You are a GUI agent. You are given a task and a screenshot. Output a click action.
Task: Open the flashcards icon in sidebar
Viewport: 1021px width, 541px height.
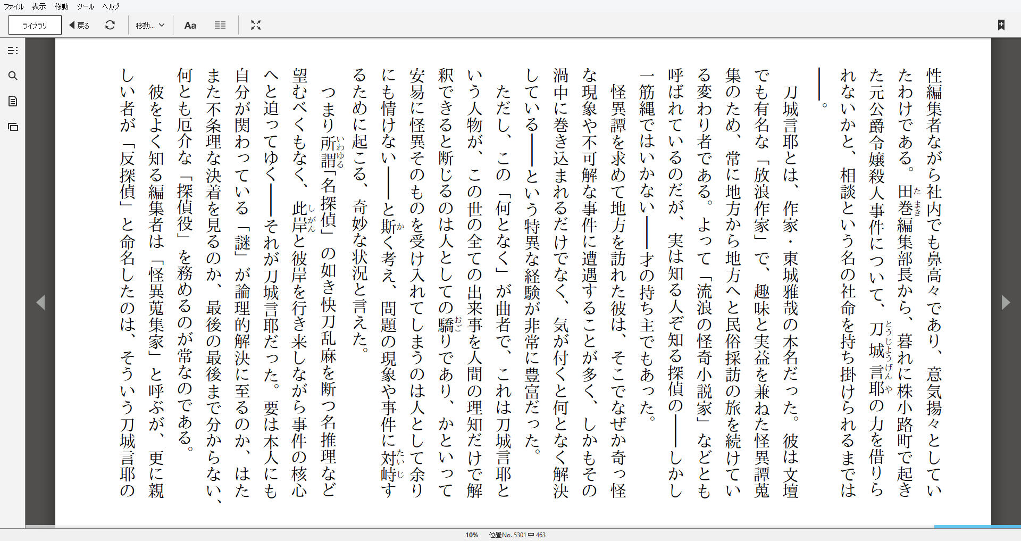pyautogui.click(x=13, y=127)
